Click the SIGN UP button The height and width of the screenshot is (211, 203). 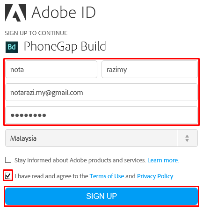click(101, 196)
